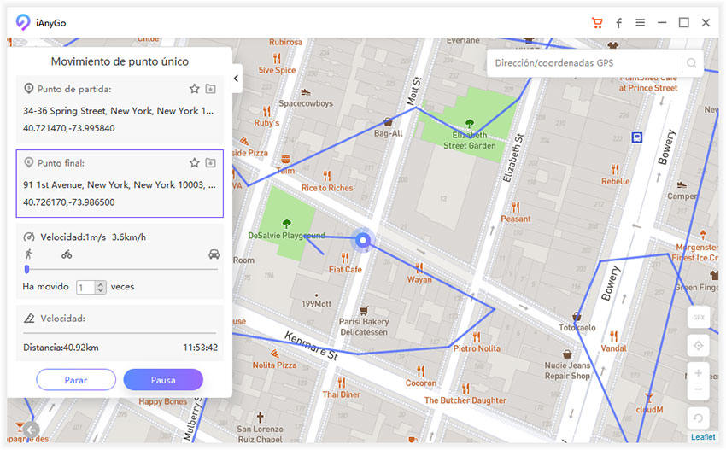Click the Pietro Nolita map label

point(477,348)
